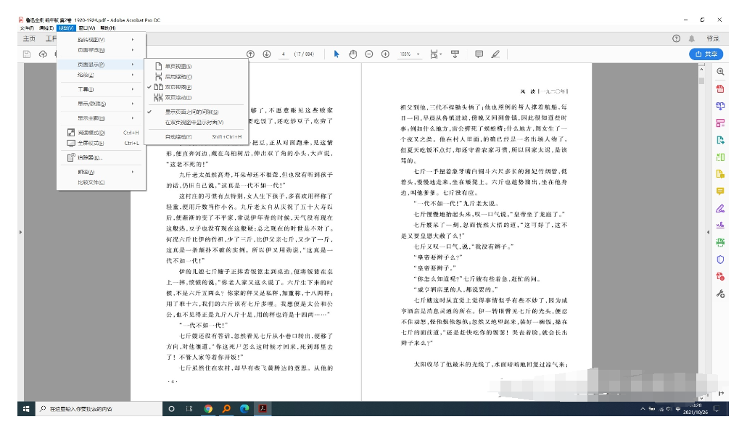Viewport: 747px width, 422px height.
Task: Expand 显示/隐藏 submenu
Action: (101, 104)
